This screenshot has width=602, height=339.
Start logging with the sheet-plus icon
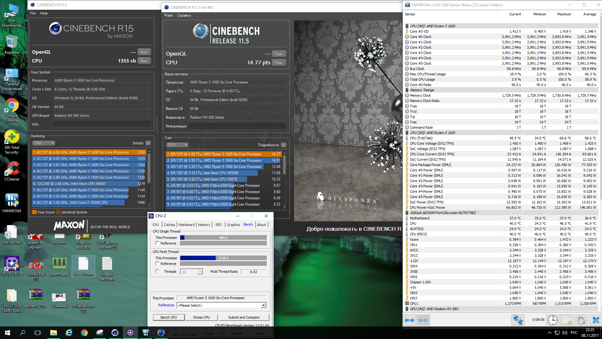(x=567, y=320)
